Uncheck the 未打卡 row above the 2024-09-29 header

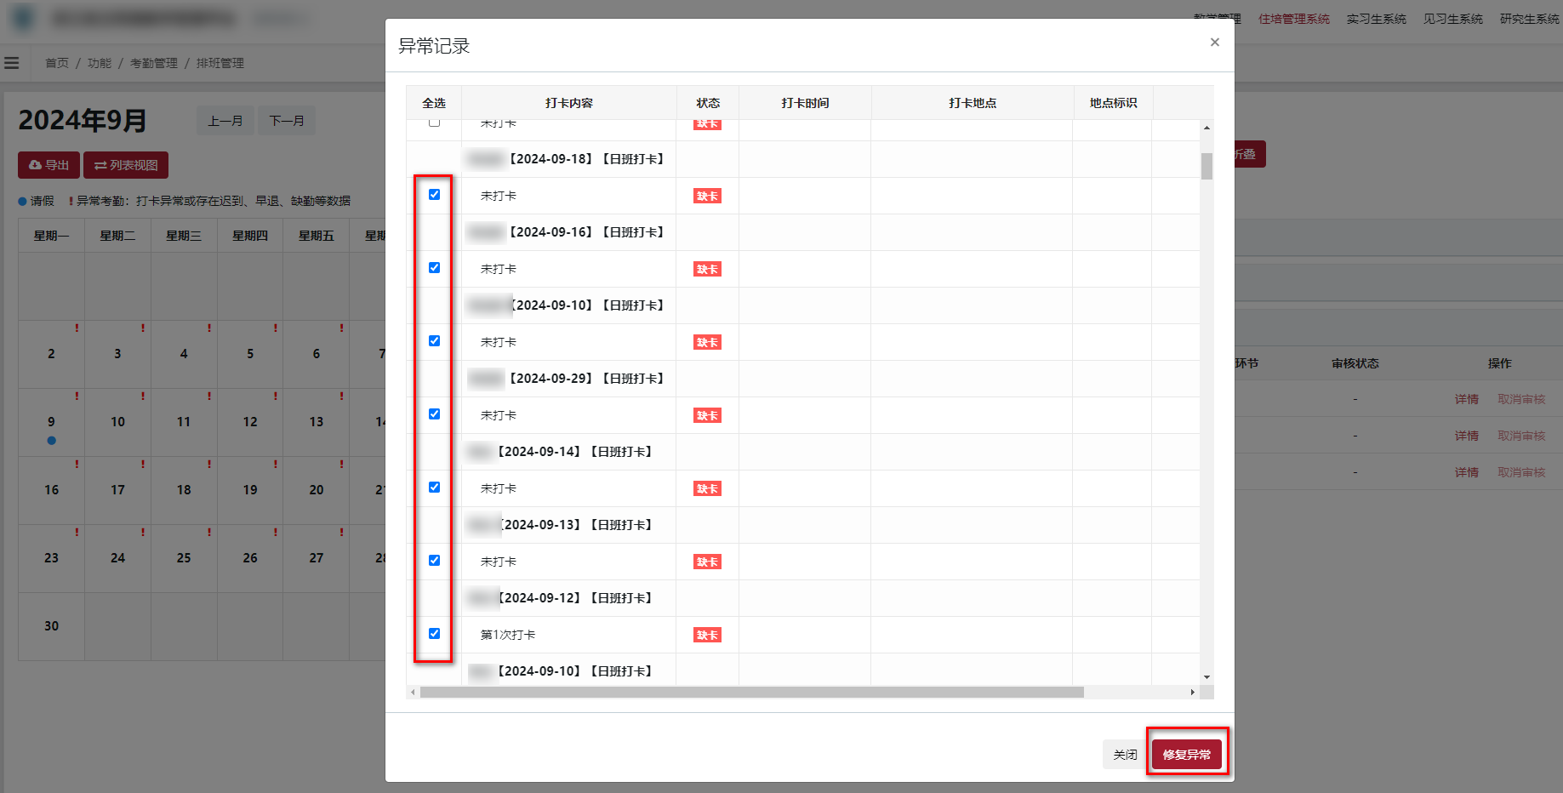(434, 341)
